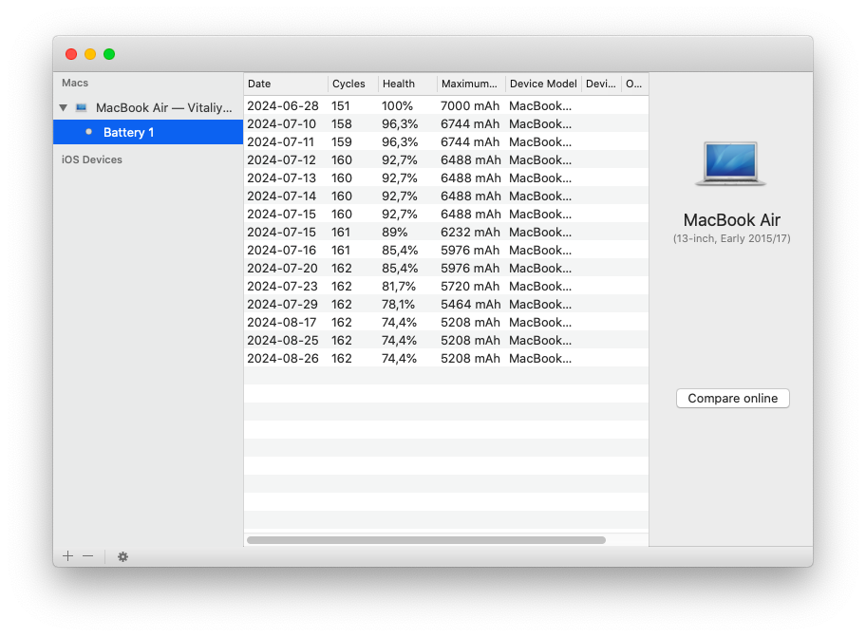This screenshot has width=866, height=637.
Task: Click the truncated Devi… column header
Action: coord(601,84)
